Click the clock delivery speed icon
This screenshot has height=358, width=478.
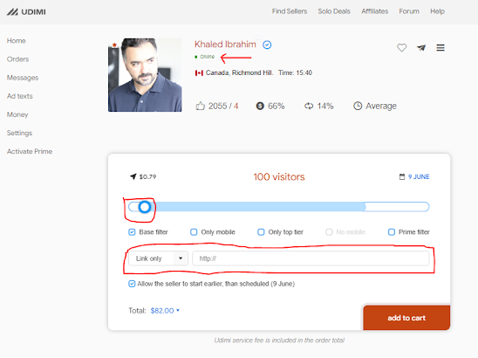(358, 106)
